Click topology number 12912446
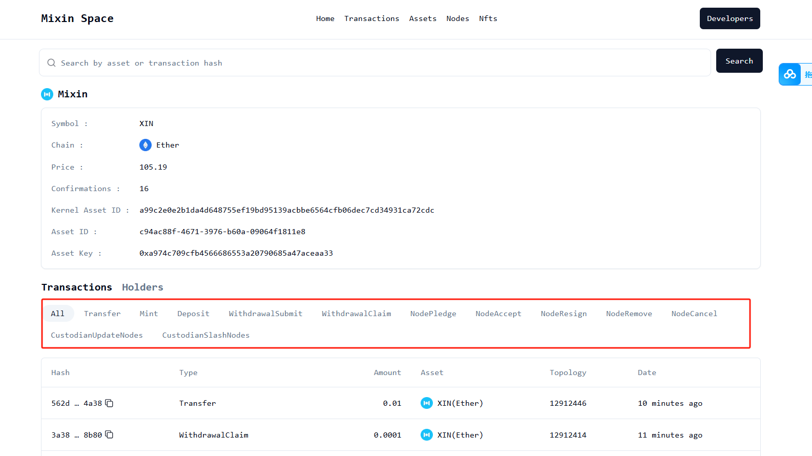 coord(568,403)
